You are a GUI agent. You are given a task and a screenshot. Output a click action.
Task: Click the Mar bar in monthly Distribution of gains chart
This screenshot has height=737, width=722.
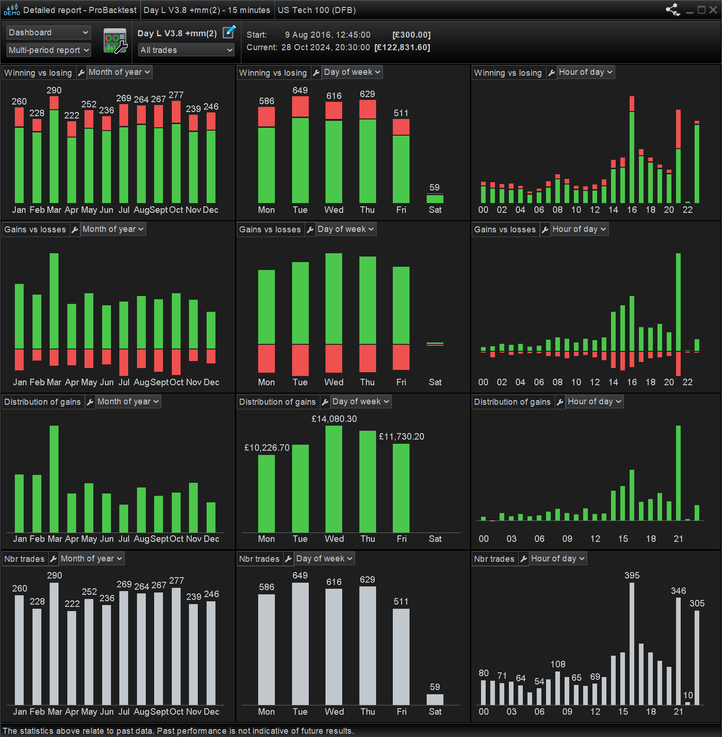pyautogui.click(x=54, y=479)
